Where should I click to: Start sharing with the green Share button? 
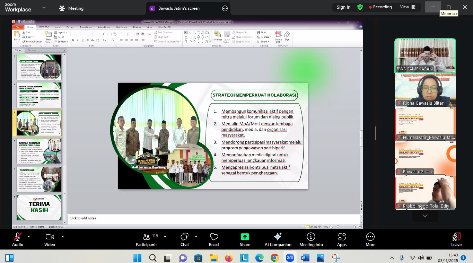pyautogui.click(x=245, y=239)
